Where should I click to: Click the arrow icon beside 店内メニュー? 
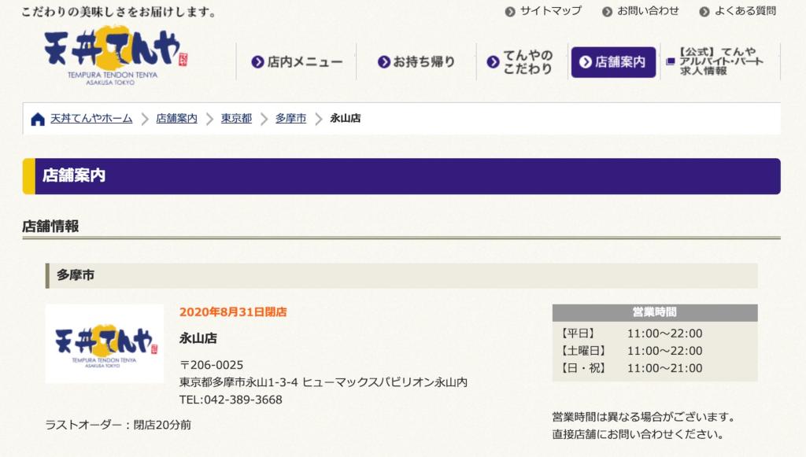point(257,62)
